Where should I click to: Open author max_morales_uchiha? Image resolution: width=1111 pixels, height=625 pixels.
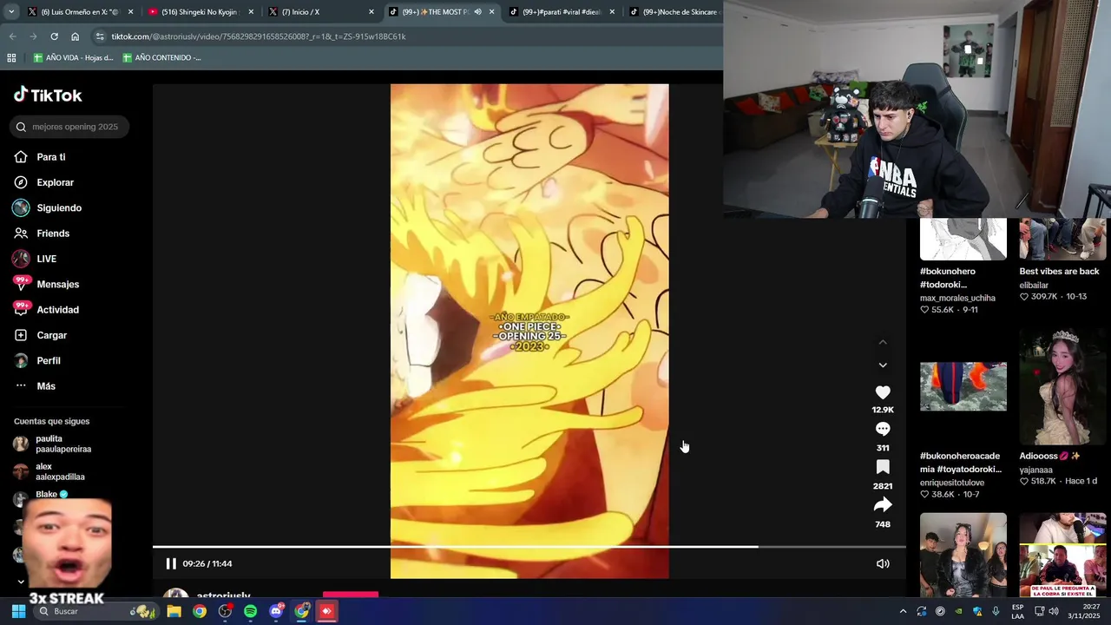click(x=957, y=298)
